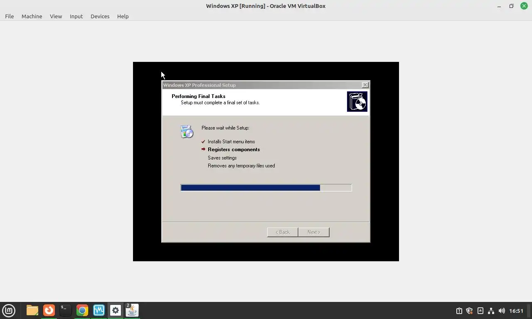This screenshot has width=532, height=319.
Task: Click 'Setup must complete a final set of tasks.'
Action: click(220, 103)
